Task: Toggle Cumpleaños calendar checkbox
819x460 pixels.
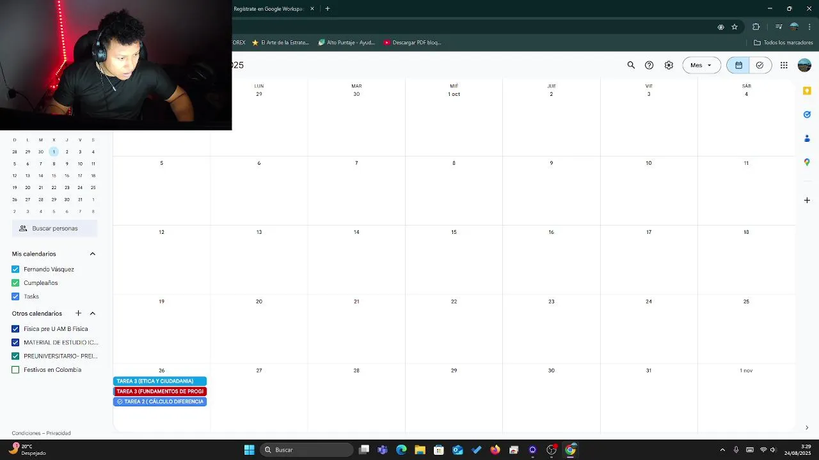Action: pos(15,282)
